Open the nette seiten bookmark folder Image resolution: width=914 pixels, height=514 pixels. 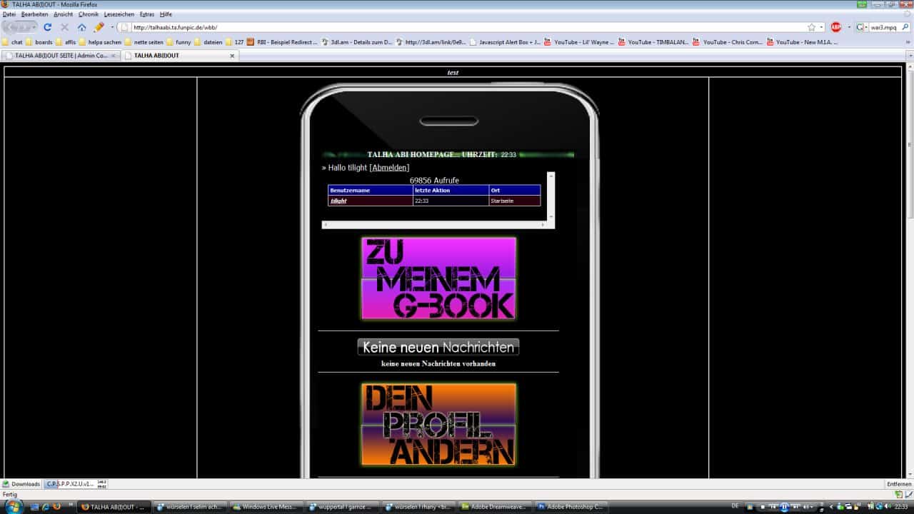tap(144, 42)
